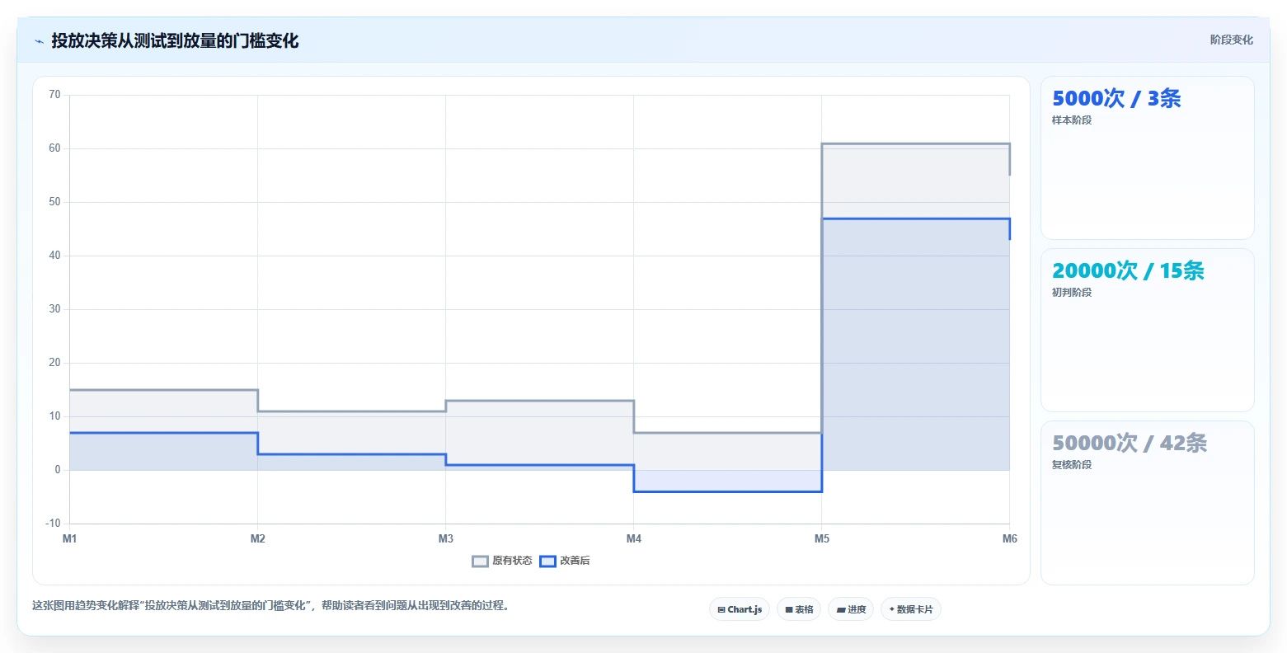Click the Chart.js tag pill
The width and height of the screenshot is (1287, 653).
tap(740, 609)
